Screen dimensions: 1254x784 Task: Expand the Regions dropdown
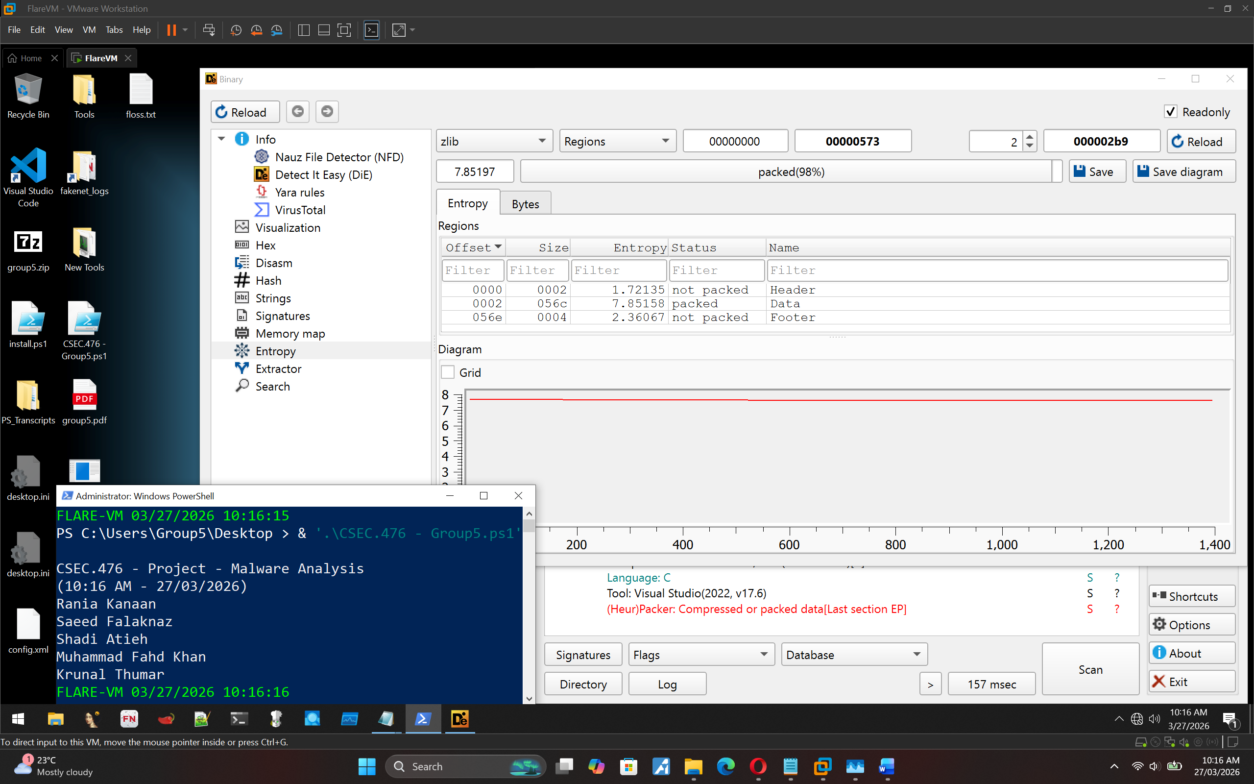pos(617,141)
